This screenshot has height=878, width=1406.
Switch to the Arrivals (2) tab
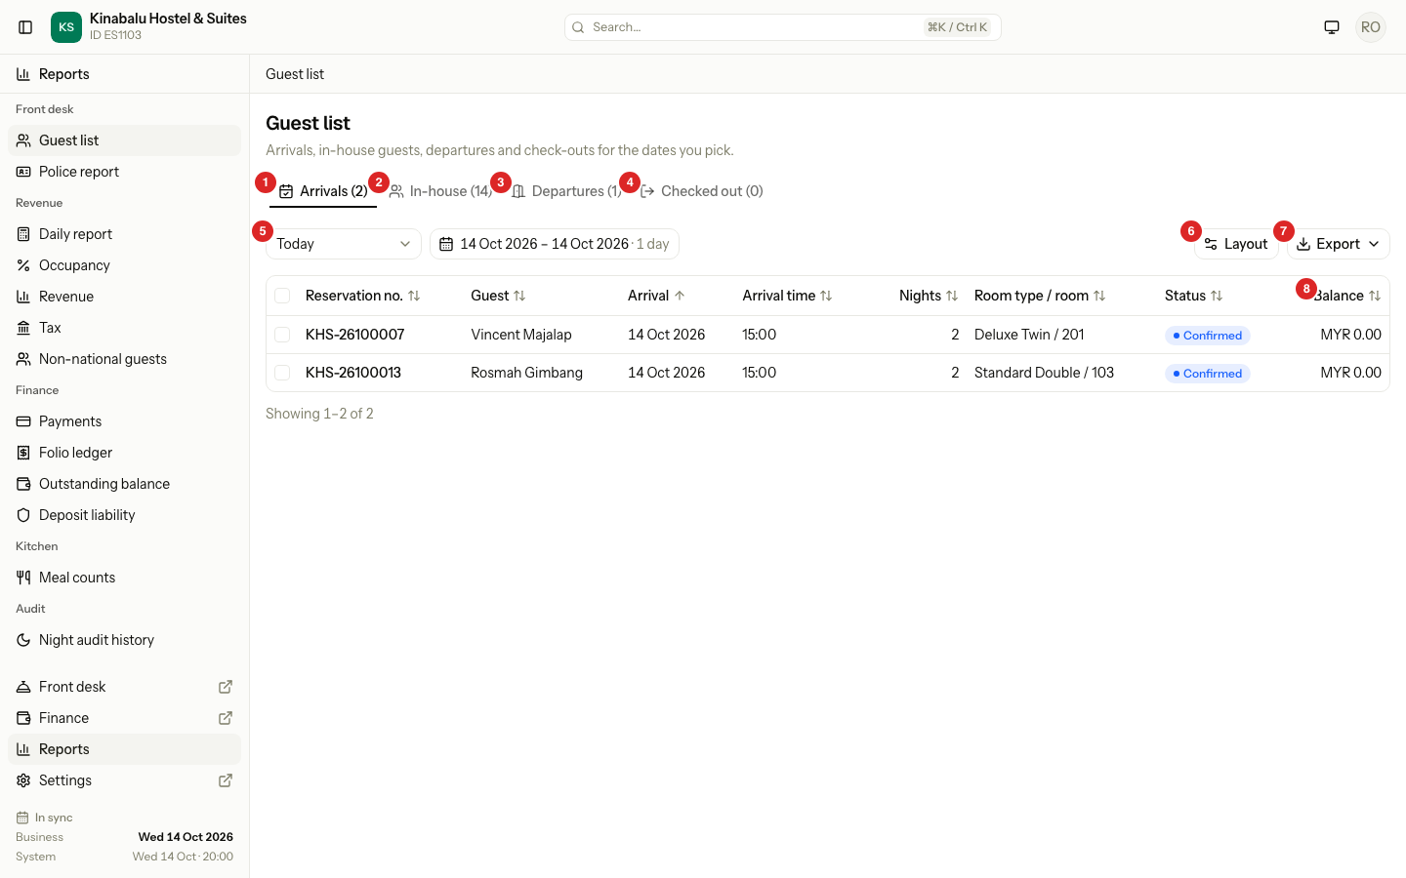(x=323, y=191)
